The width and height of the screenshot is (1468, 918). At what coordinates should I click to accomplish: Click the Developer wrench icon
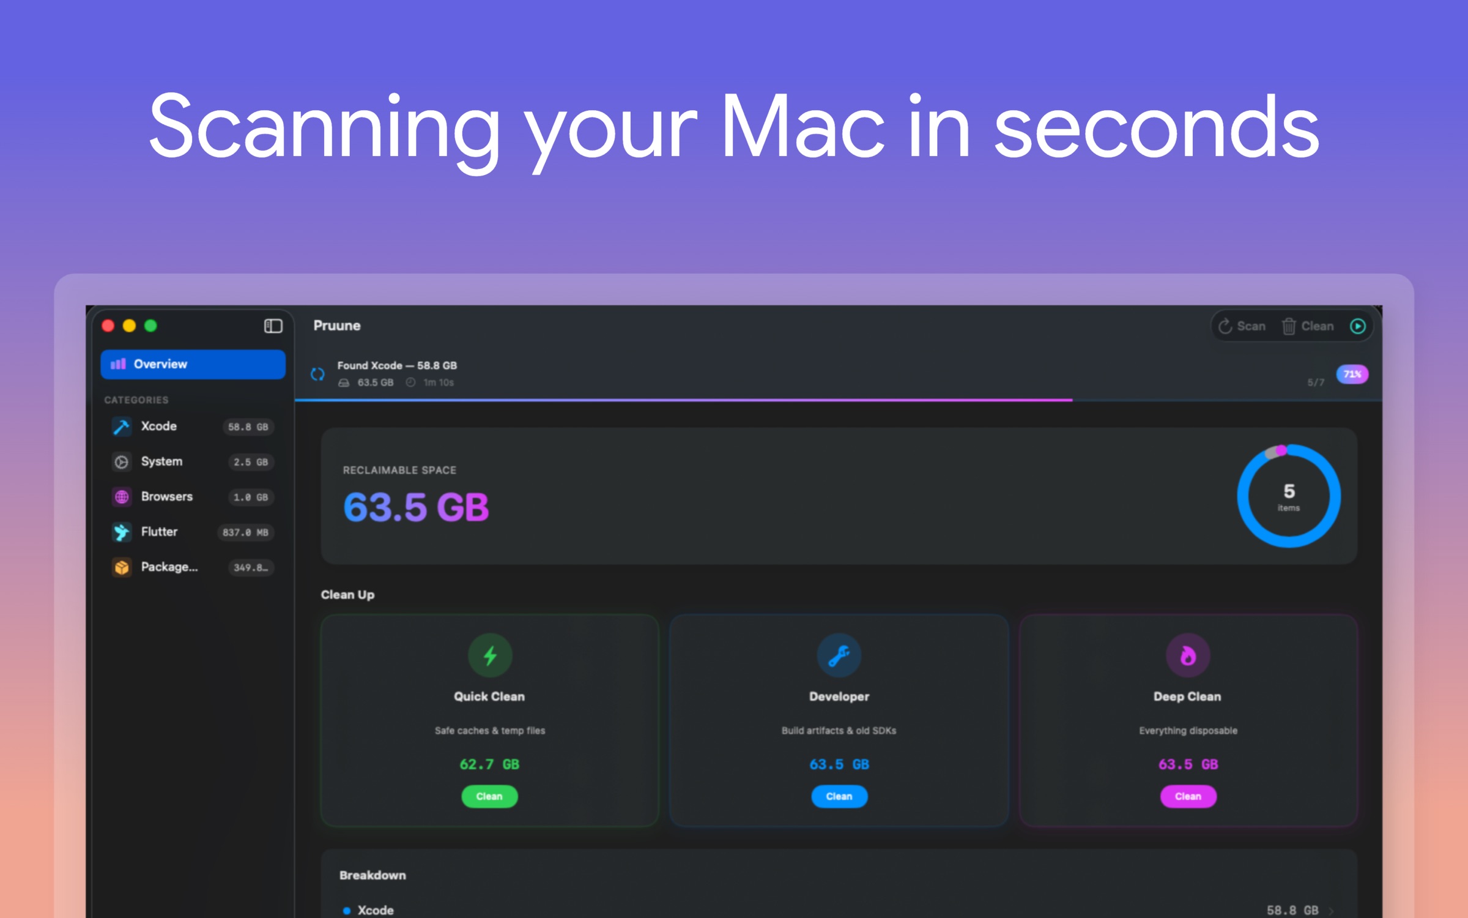[x=839, y=655]
